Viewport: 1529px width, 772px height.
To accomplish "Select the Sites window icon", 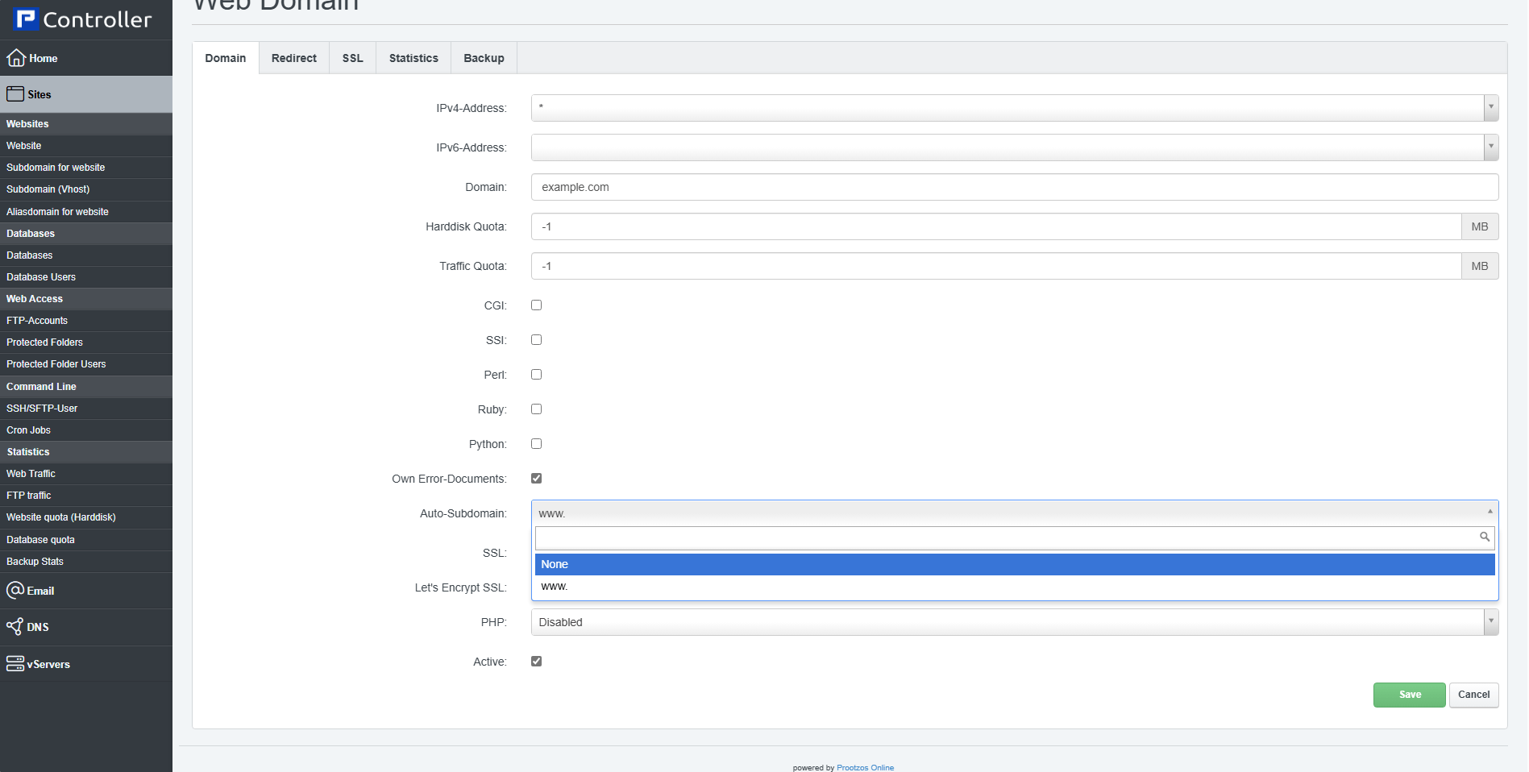I will [15, 94].
